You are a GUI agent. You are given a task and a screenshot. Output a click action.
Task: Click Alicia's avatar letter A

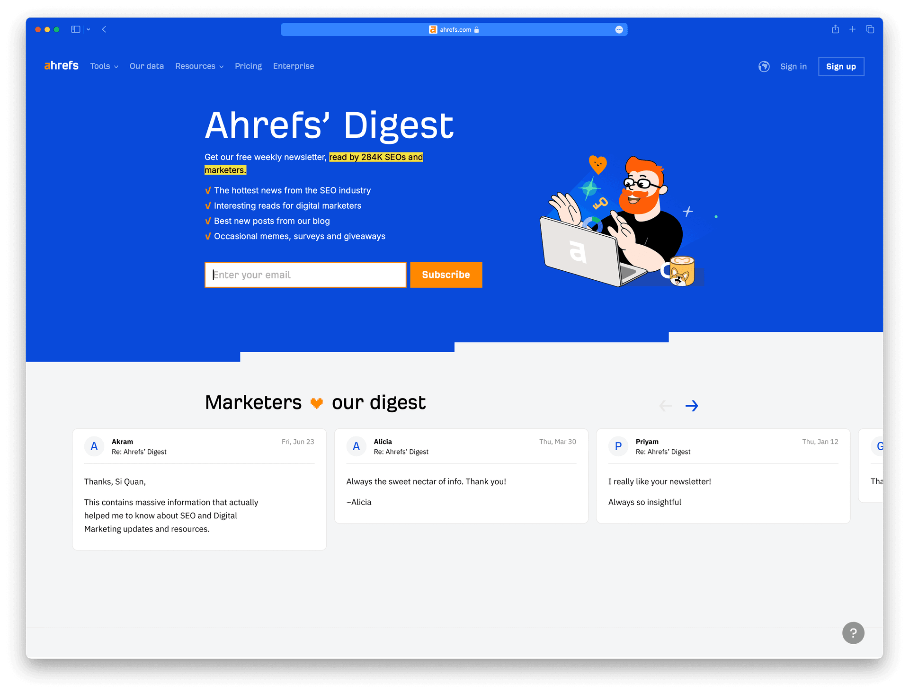(356, 446)
